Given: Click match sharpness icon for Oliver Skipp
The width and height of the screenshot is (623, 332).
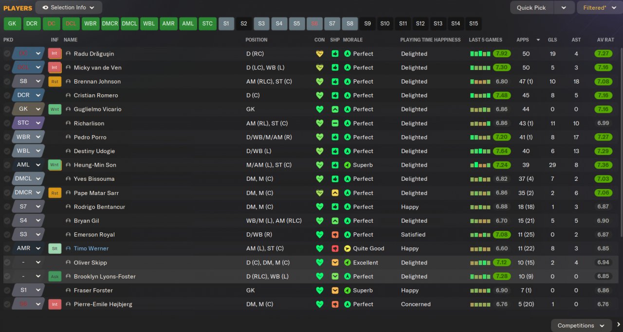Looking at the screenshot, I should coord(335,262).
